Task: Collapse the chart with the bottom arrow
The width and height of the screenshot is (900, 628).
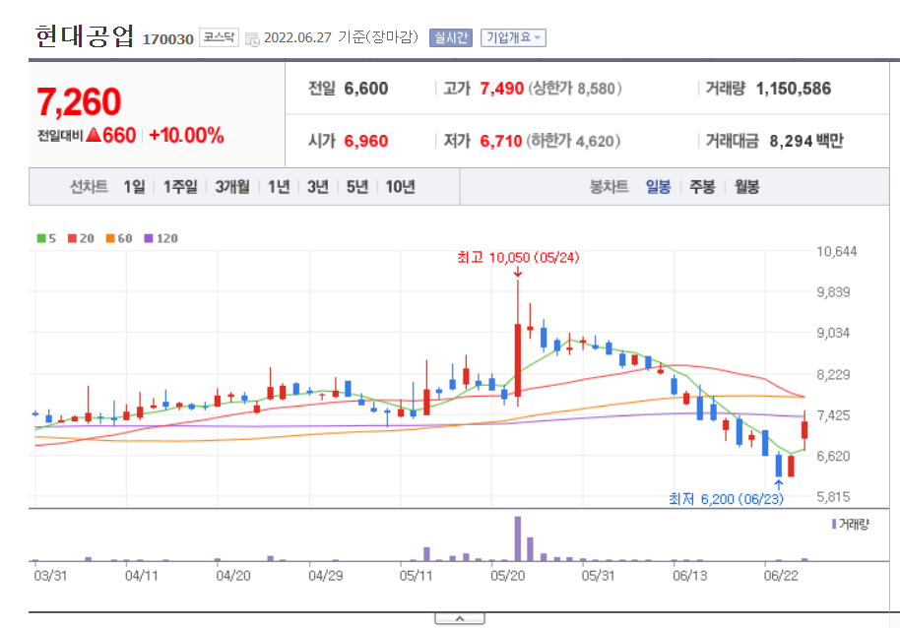Action: click(x=460, y=619)
